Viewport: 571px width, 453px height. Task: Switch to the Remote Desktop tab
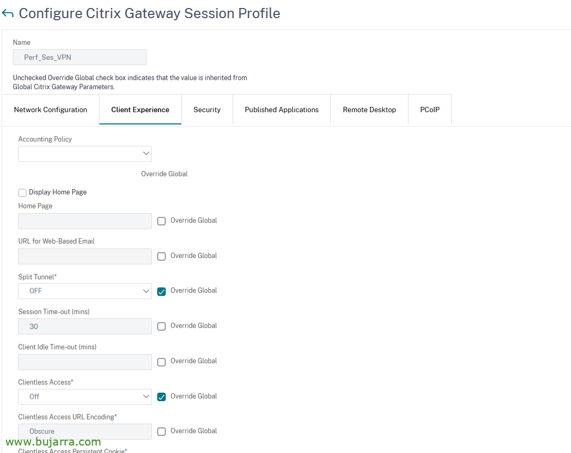369,110
